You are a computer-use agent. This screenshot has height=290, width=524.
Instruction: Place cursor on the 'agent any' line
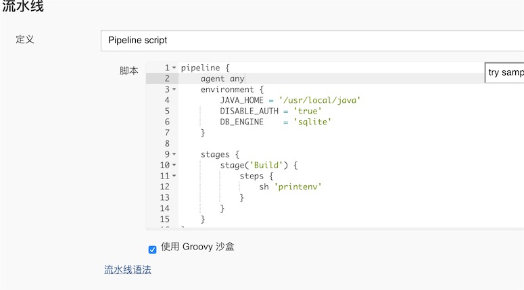click(222, 78)
